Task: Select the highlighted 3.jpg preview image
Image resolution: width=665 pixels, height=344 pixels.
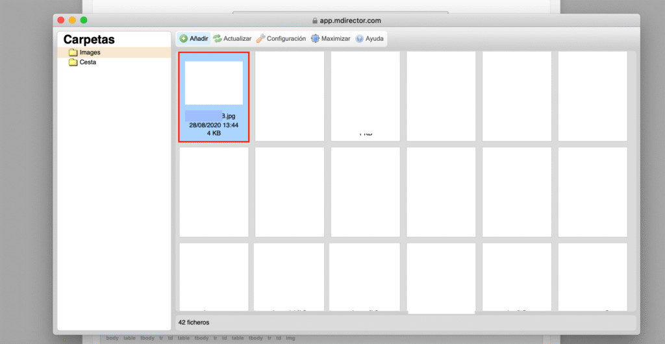Action: click(214, 83)
